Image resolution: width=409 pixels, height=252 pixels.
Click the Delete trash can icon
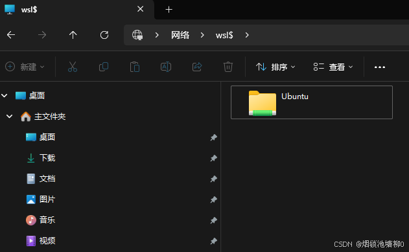pyautogui.click(x=228, y=67)
